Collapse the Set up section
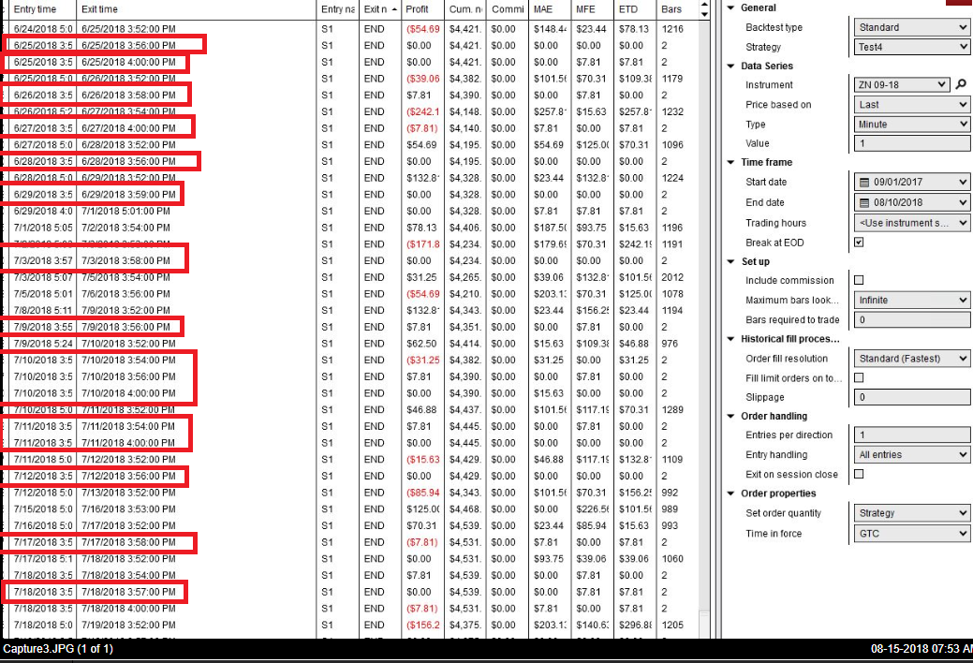This screenshot has width=973, height=663. click(x=730, y=261)
